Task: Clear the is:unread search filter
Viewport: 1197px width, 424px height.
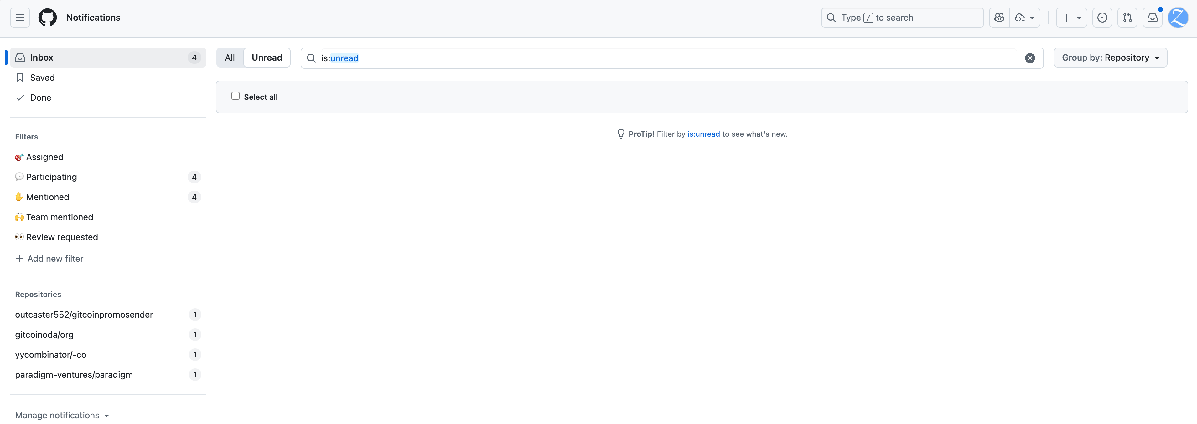Action: [1030, 58]
